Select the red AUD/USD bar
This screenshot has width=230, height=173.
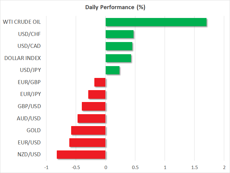tap(91, 118)
